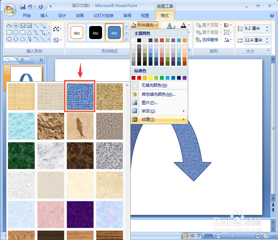Choose the purple standard color swatch

pos(184,78)
